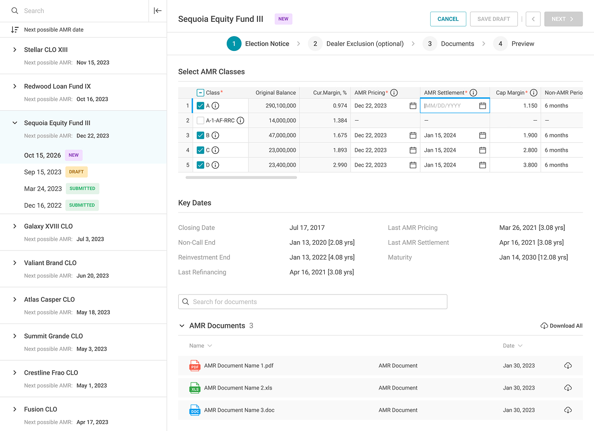Click the AMR classes table horizontal scrollbar
The image size is (594, 431).
click(241, 177)
